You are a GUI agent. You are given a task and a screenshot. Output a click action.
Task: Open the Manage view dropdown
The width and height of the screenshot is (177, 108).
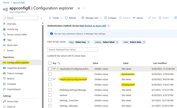(x=91, y=18)
